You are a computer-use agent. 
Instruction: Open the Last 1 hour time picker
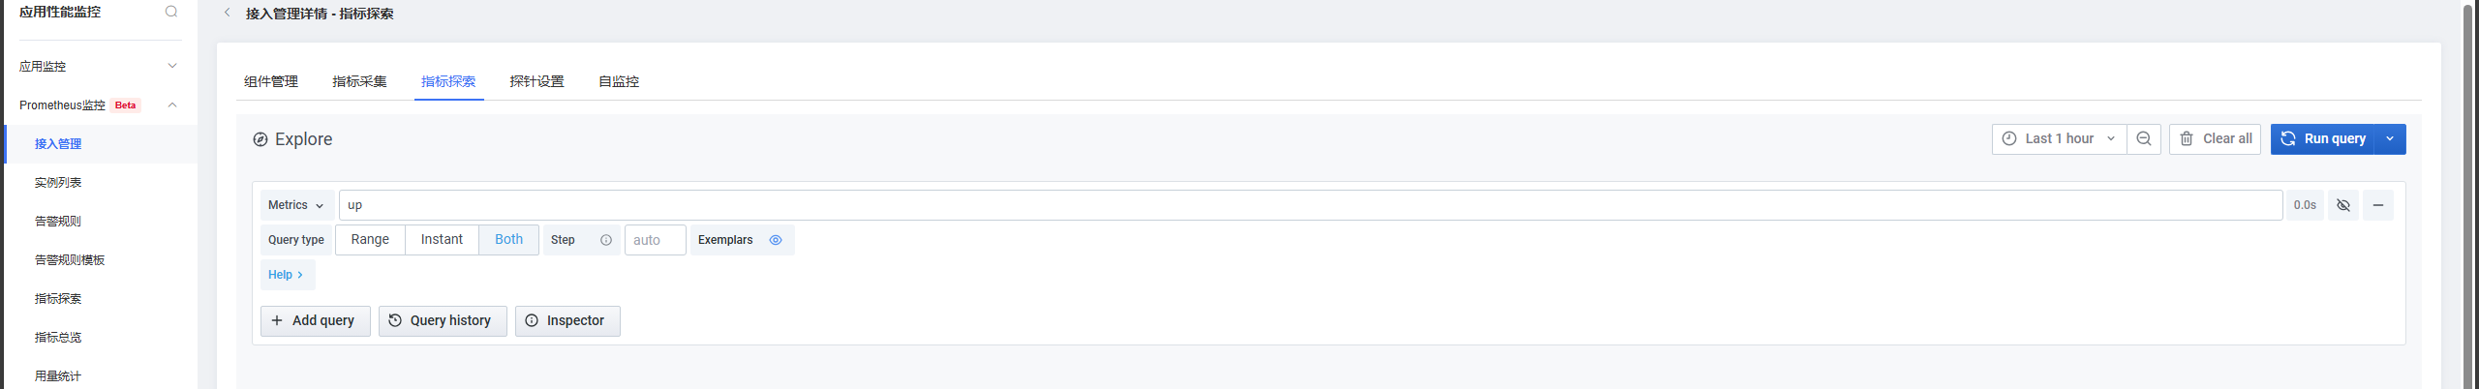pos(2059,139)
